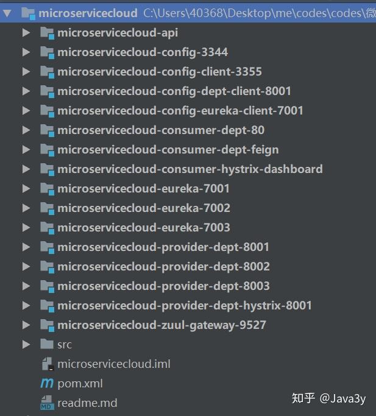Collapse the root microservicecloud project node
376x416 pixels.
7,13
